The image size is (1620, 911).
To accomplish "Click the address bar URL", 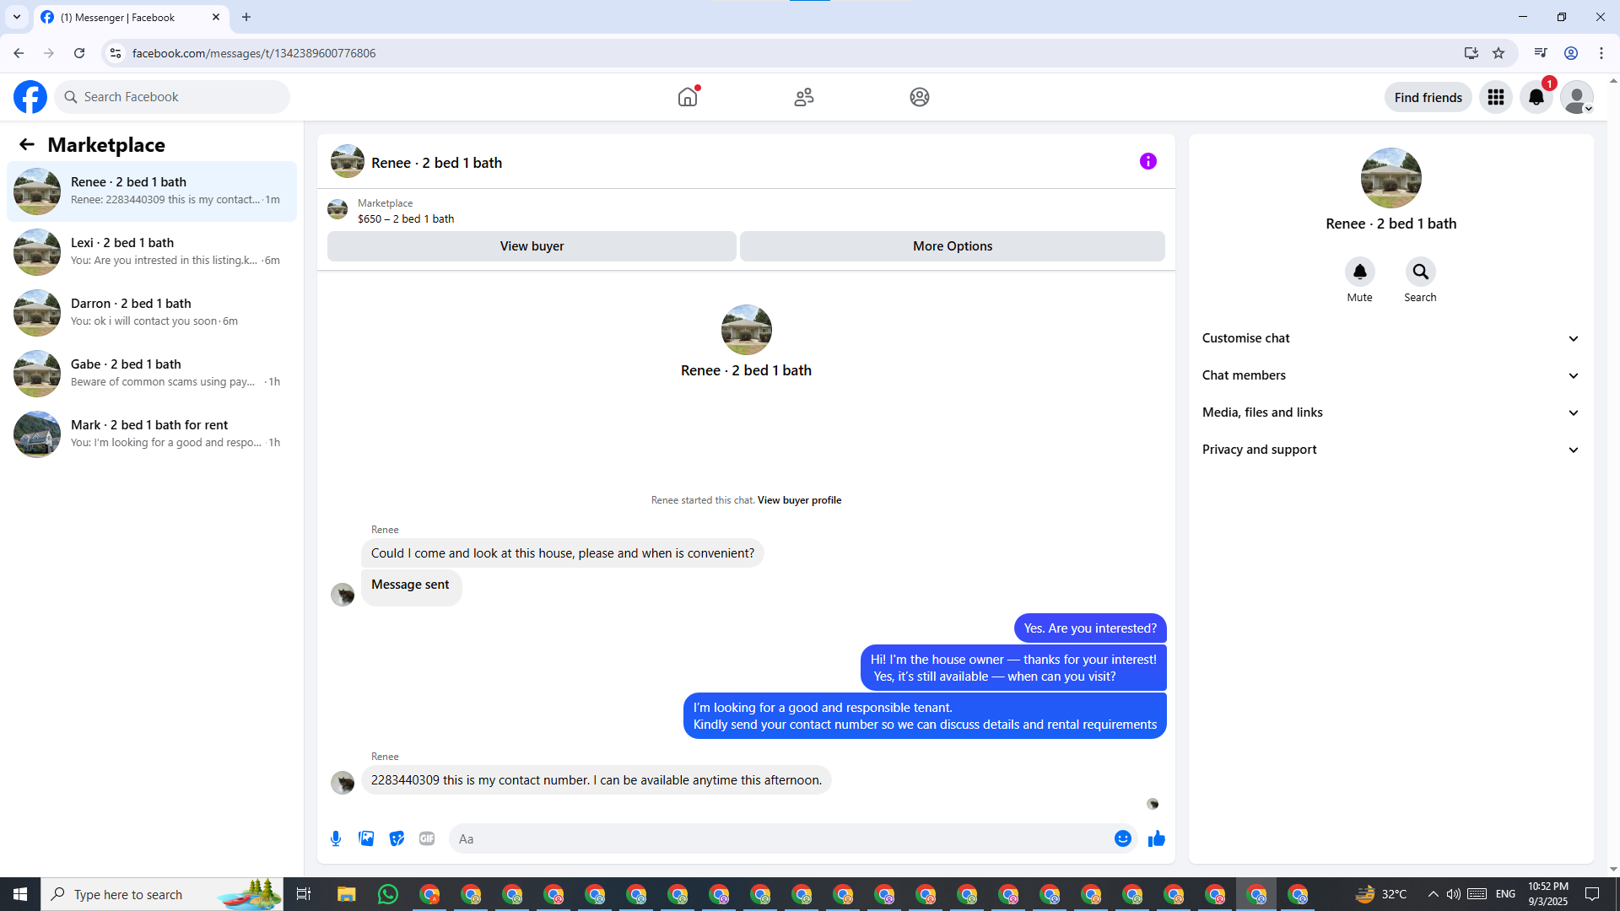I will [254, 53].
